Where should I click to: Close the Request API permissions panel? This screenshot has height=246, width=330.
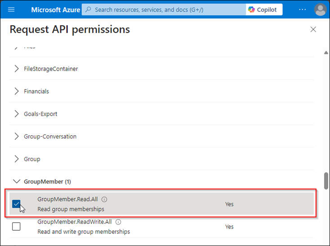(x=313, y=30)
